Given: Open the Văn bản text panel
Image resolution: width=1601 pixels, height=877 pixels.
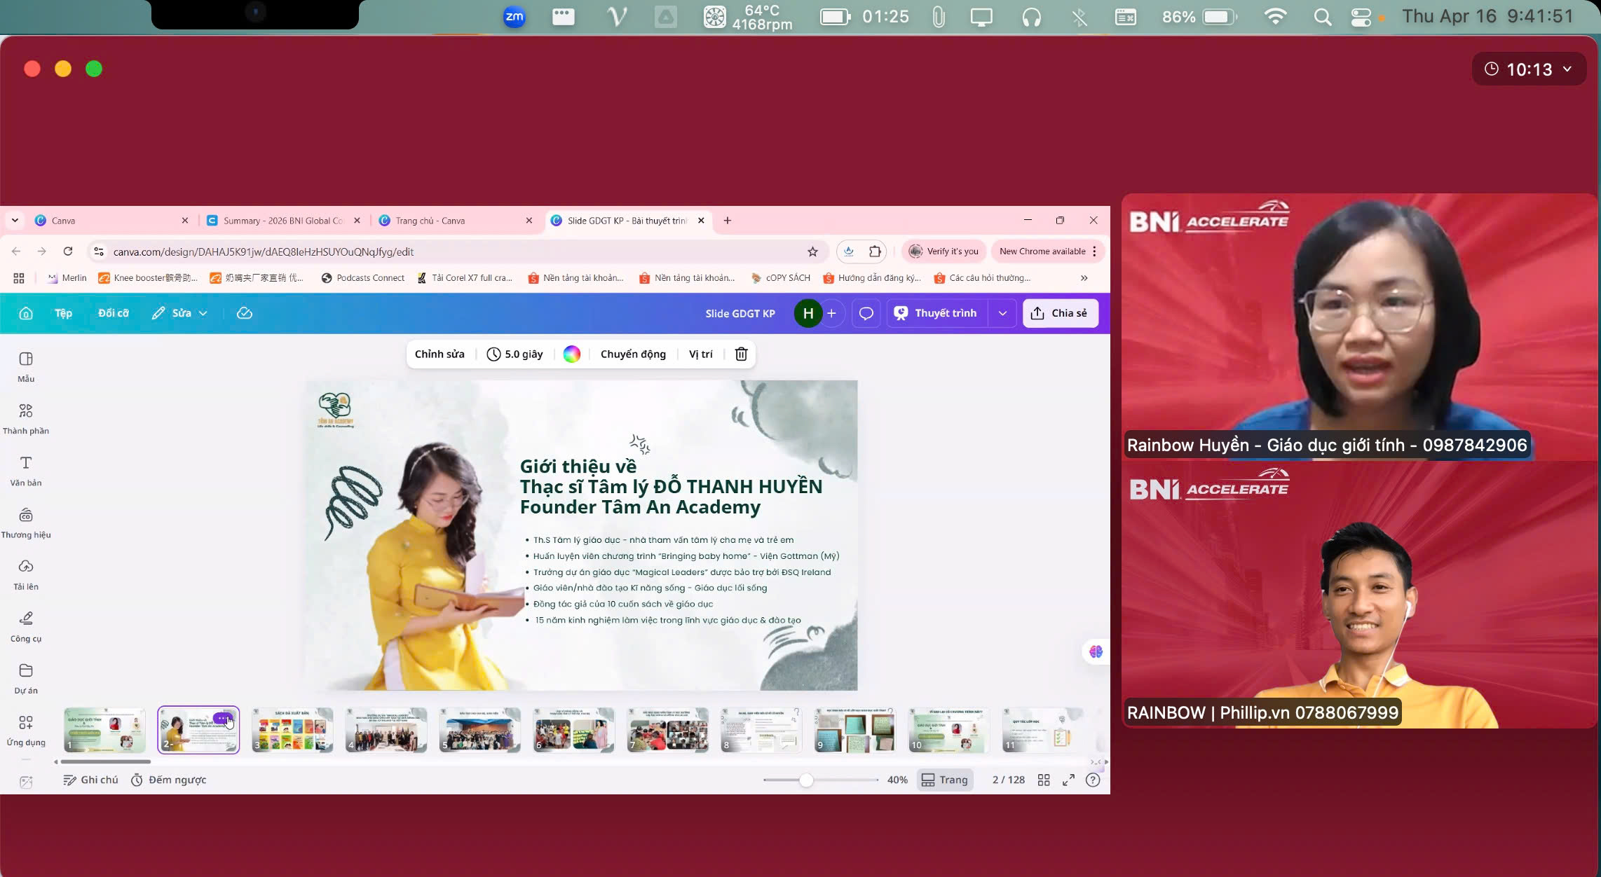Looking at the screenshot, I should [26, 470].
